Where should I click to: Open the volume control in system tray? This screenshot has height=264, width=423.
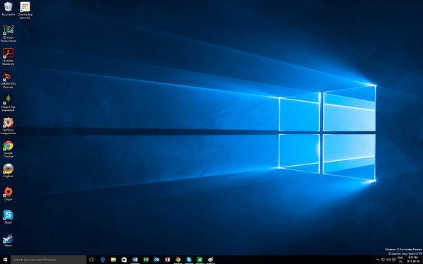[x=388, y=260]
